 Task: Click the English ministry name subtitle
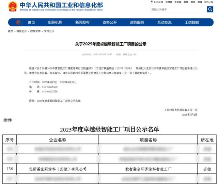click(61, 10)
